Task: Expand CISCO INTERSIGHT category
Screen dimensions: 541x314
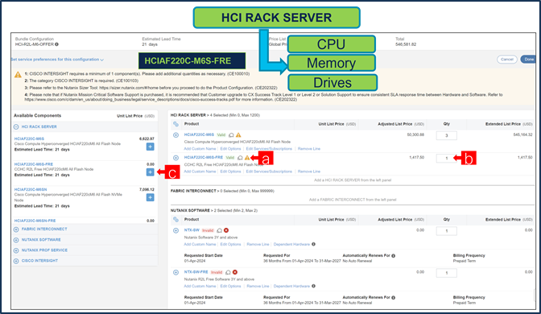Action: point(16,261)
